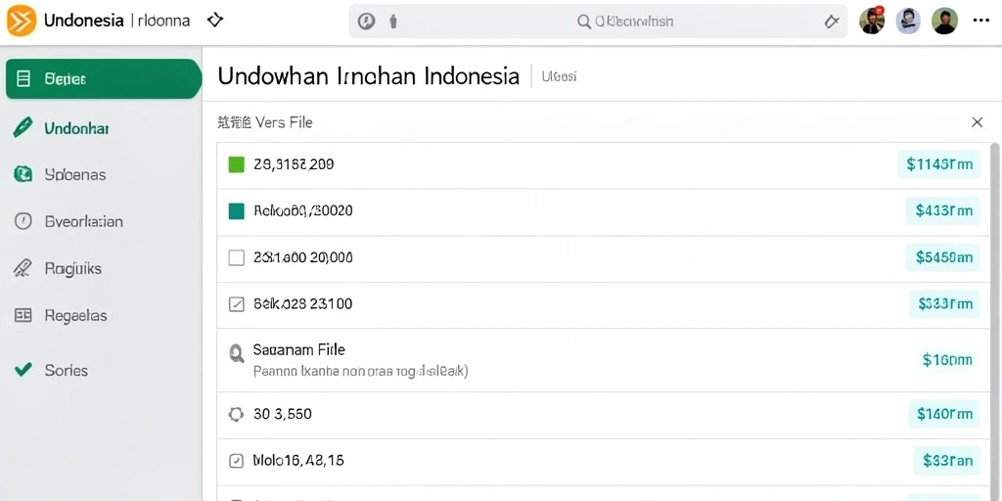Viewport: 1002px width, 501px height.
Task: Open the third user avatar
Action: [x=944, y=21]
